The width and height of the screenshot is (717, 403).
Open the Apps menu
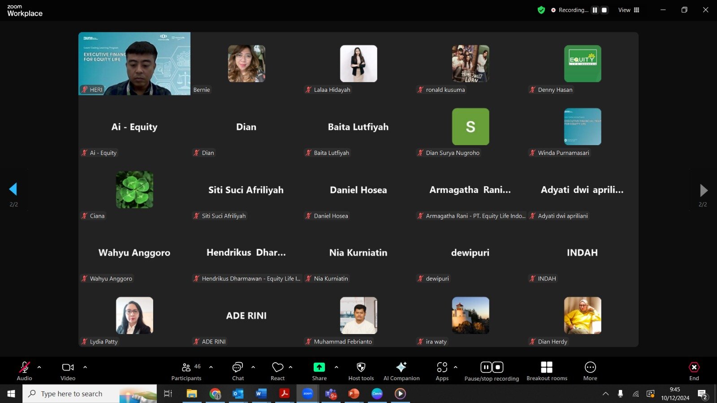tap(442, 371)
